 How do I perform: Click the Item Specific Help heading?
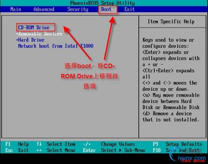(x=171, y=21)
